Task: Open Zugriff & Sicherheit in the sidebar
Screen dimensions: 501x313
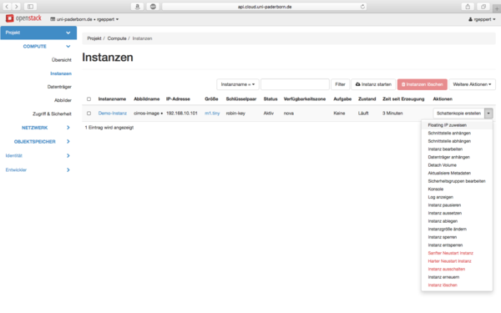Action: tap(52, 114)
